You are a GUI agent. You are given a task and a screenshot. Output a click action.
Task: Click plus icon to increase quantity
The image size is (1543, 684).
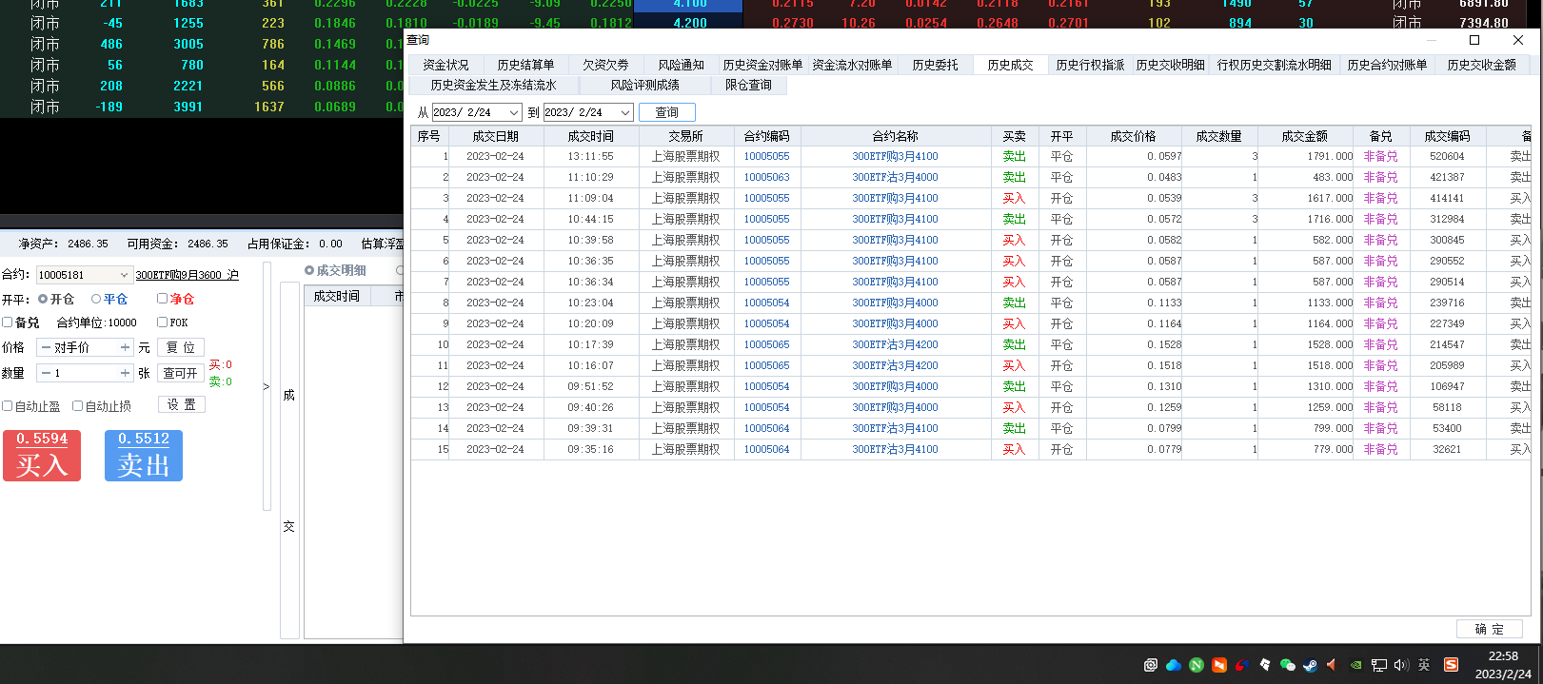(x=125, y=373)
